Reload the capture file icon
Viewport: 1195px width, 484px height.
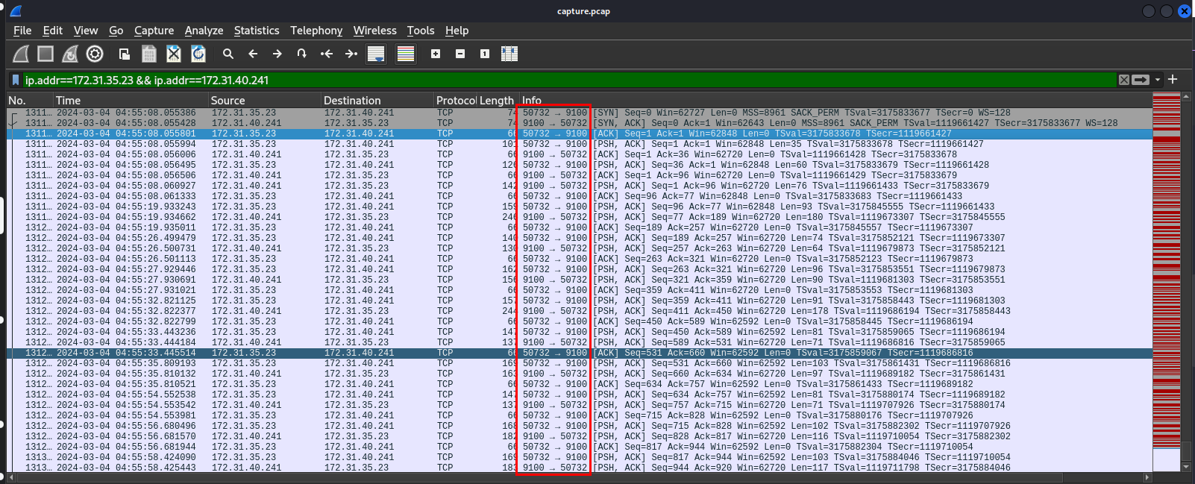point(198,54)
